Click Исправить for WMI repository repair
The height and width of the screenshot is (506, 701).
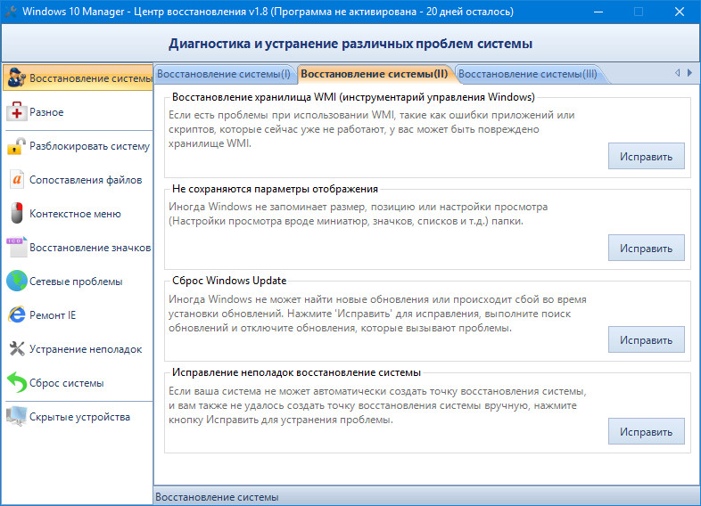point(646,156)
